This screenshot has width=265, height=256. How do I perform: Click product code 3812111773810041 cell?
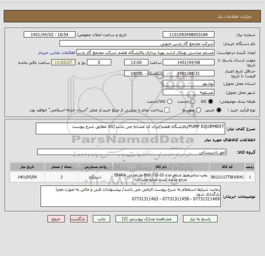point(227,177)
